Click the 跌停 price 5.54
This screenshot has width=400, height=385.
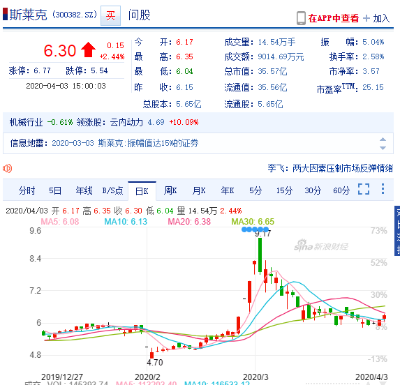(99, 70)
